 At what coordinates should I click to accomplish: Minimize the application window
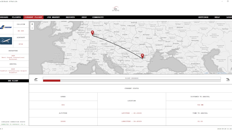pyautogui.click(x=222, y=1)
